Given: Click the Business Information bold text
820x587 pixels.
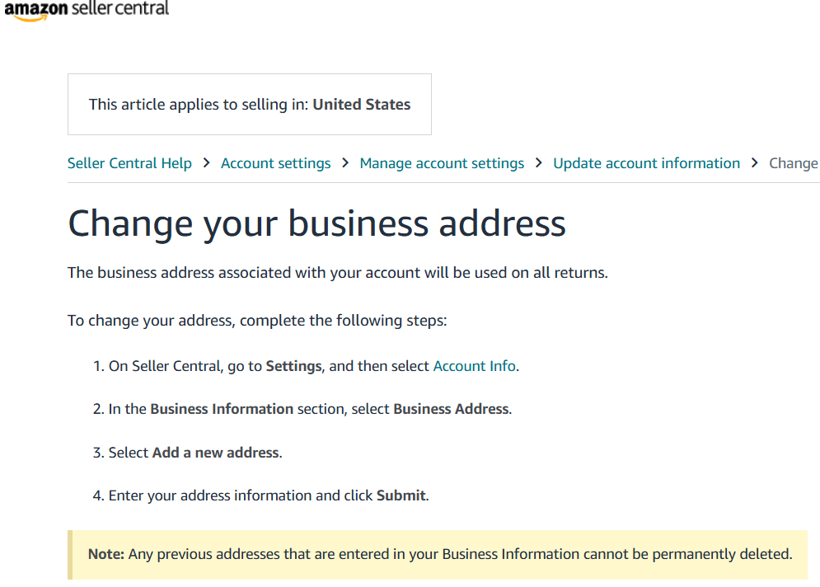Looking at the screenshot, I should (222, 409).
